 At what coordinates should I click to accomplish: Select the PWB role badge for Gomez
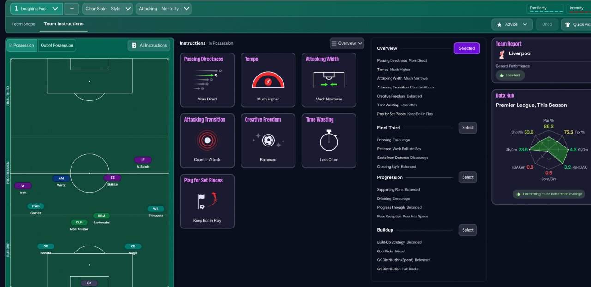click(36, 206)
